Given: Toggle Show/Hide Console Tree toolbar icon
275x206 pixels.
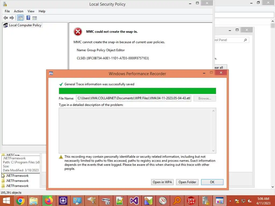Looking at the screenshot, I should pyautogui.click(x=20, y=18).
